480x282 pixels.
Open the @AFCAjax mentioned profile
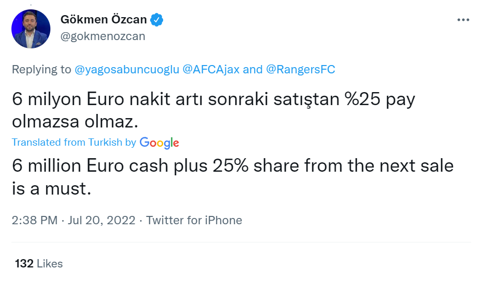click(211, 70)
